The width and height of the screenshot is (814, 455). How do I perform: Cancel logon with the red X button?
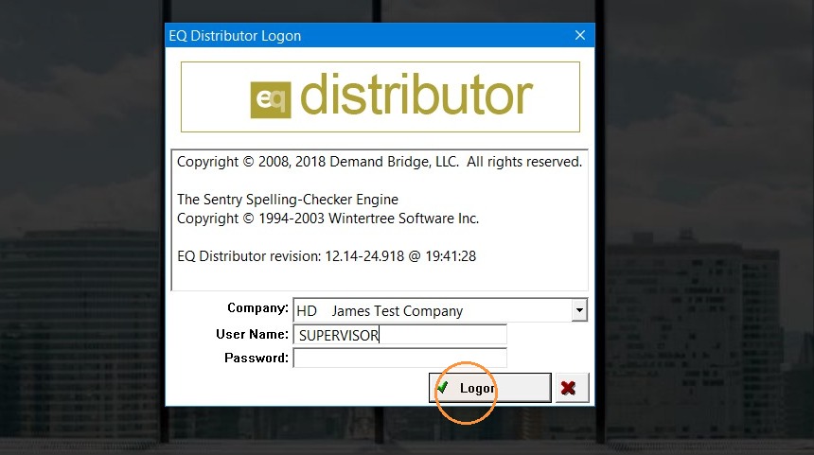pos(572,388)
